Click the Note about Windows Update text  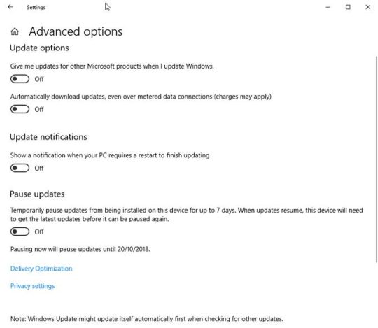pyautogui.click(x=147, y=319)
